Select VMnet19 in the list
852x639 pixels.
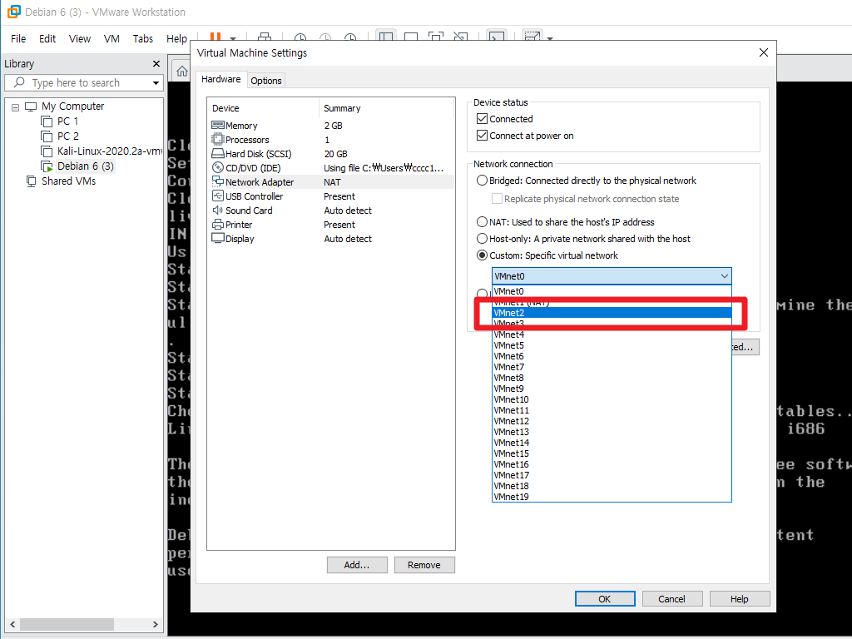[612, 497]
